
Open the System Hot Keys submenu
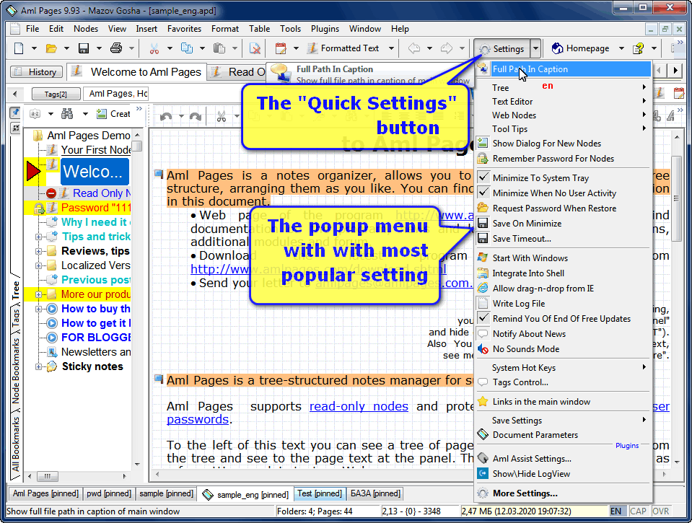tap(563, 368)
